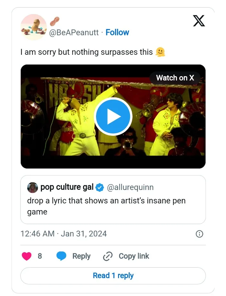Open the info circle icon beside the date

(199, 234)
